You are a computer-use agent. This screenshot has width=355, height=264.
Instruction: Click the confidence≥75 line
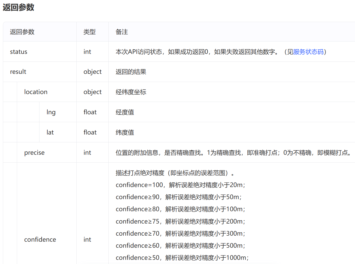181,221
